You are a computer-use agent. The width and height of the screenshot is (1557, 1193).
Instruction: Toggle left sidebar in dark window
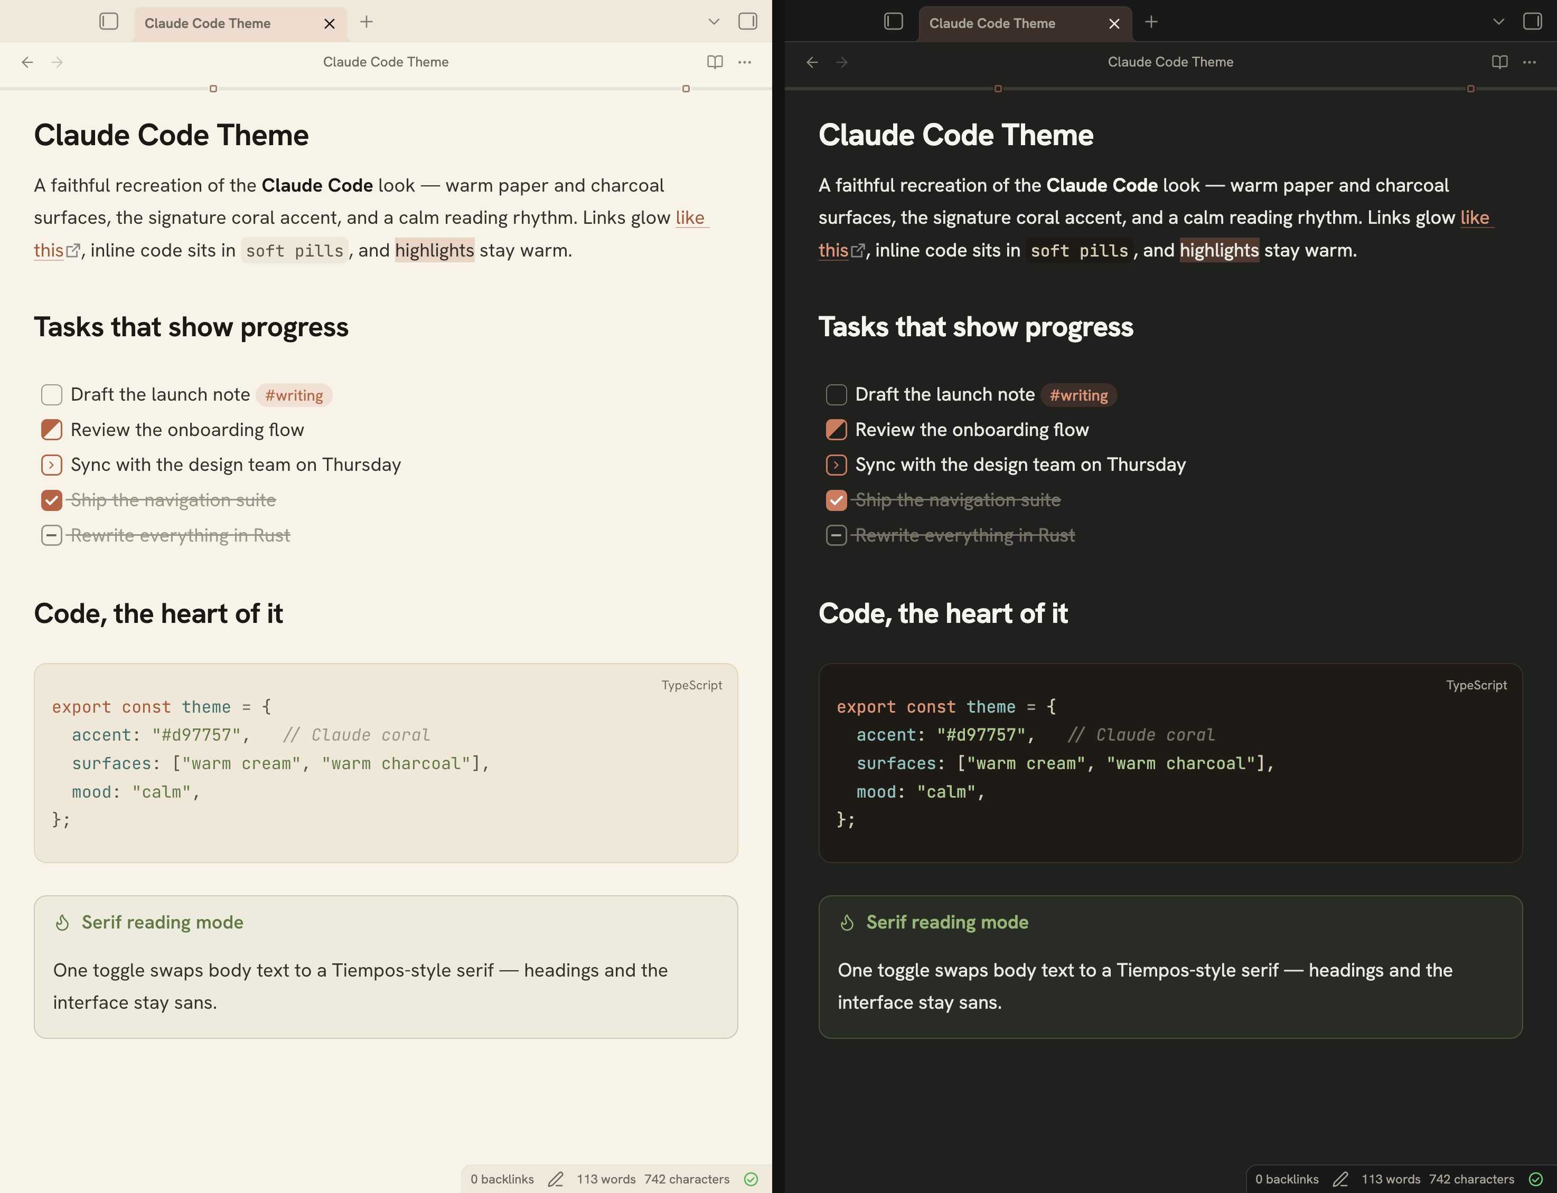894,21
